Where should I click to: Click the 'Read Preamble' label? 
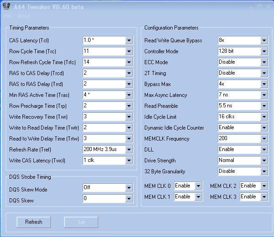161,106
